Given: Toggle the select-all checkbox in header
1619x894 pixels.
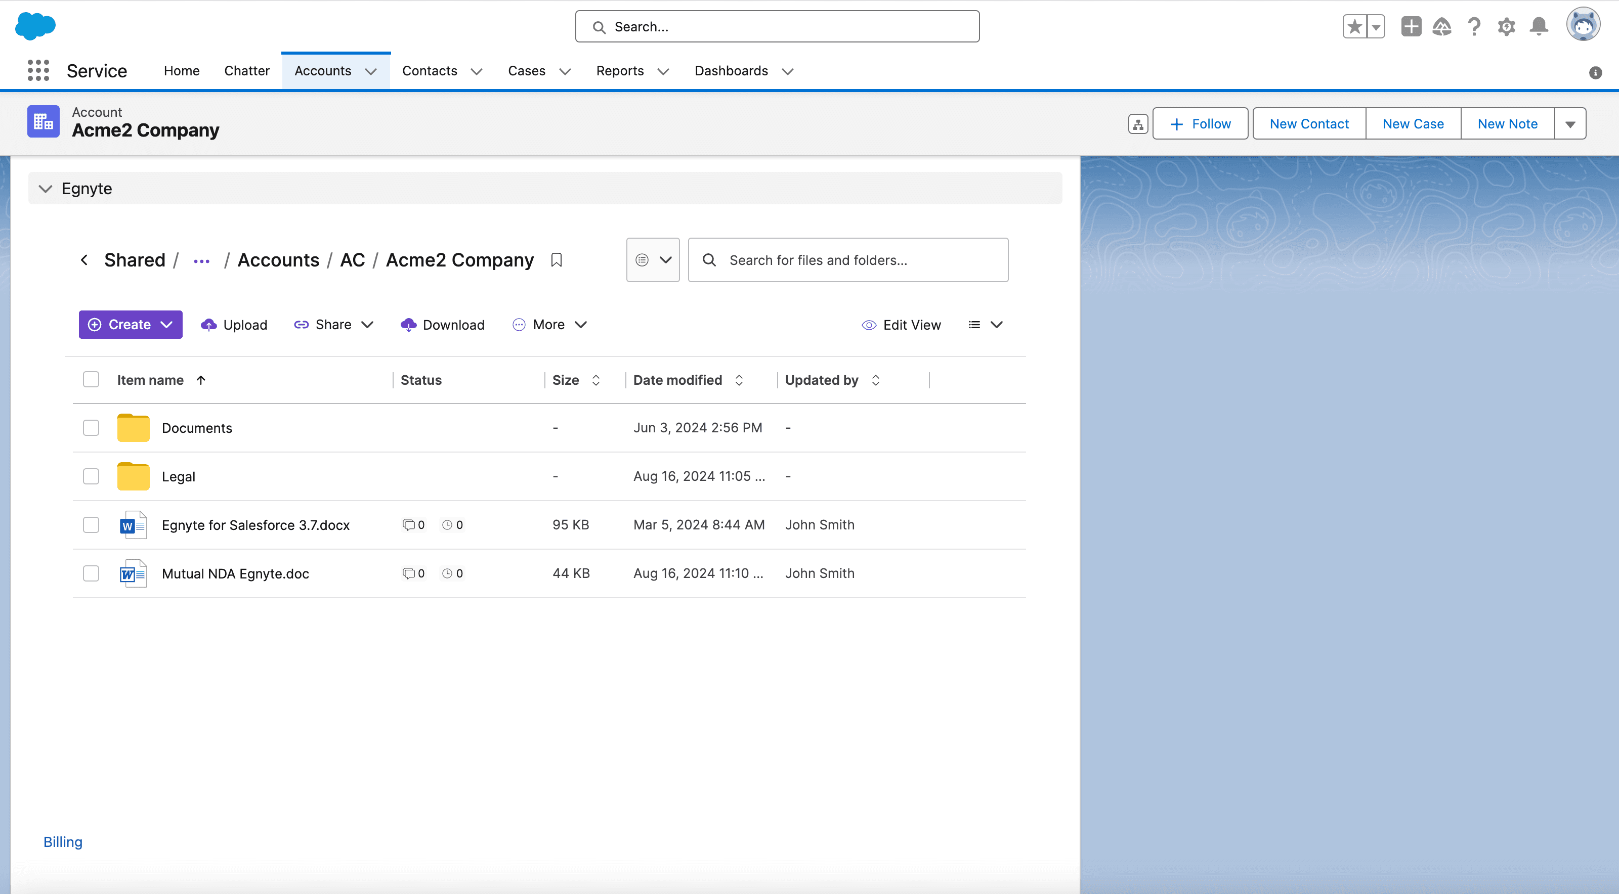Looking at the screenshot, I should (x=91, y=379).
